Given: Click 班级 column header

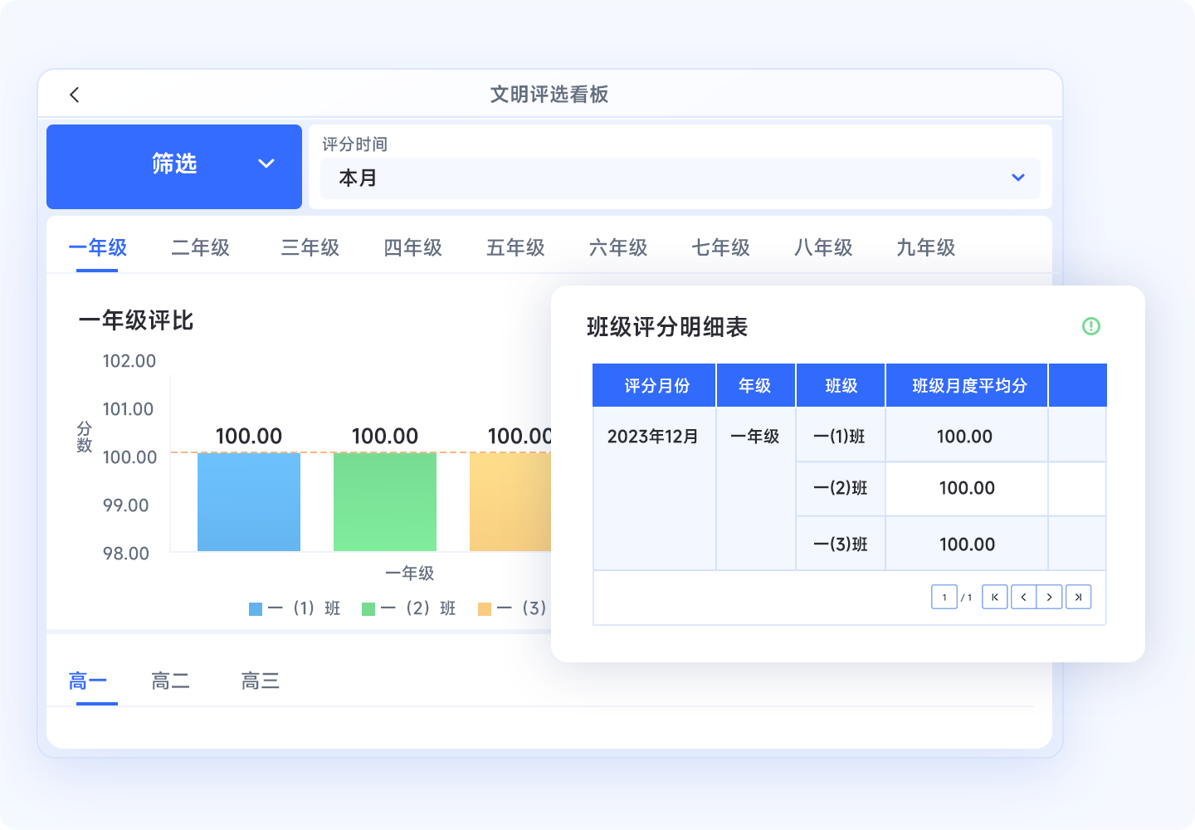Looking at the screenshot, I should click(841, 385).
